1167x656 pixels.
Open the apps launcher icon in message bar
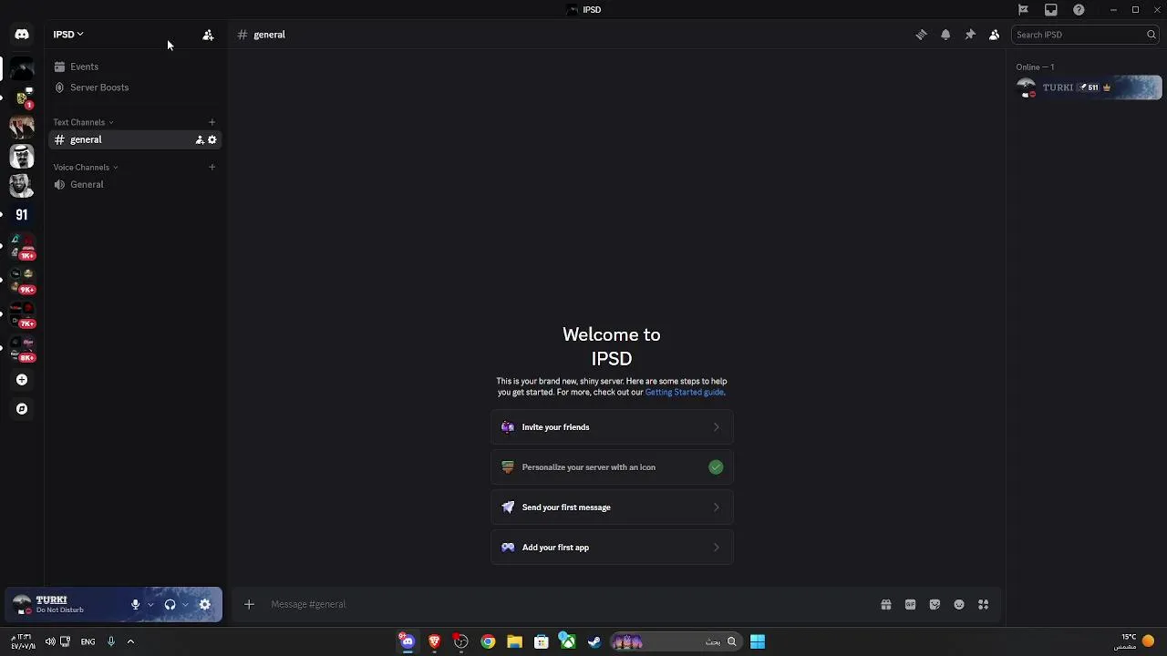click(x=984, y=604)
